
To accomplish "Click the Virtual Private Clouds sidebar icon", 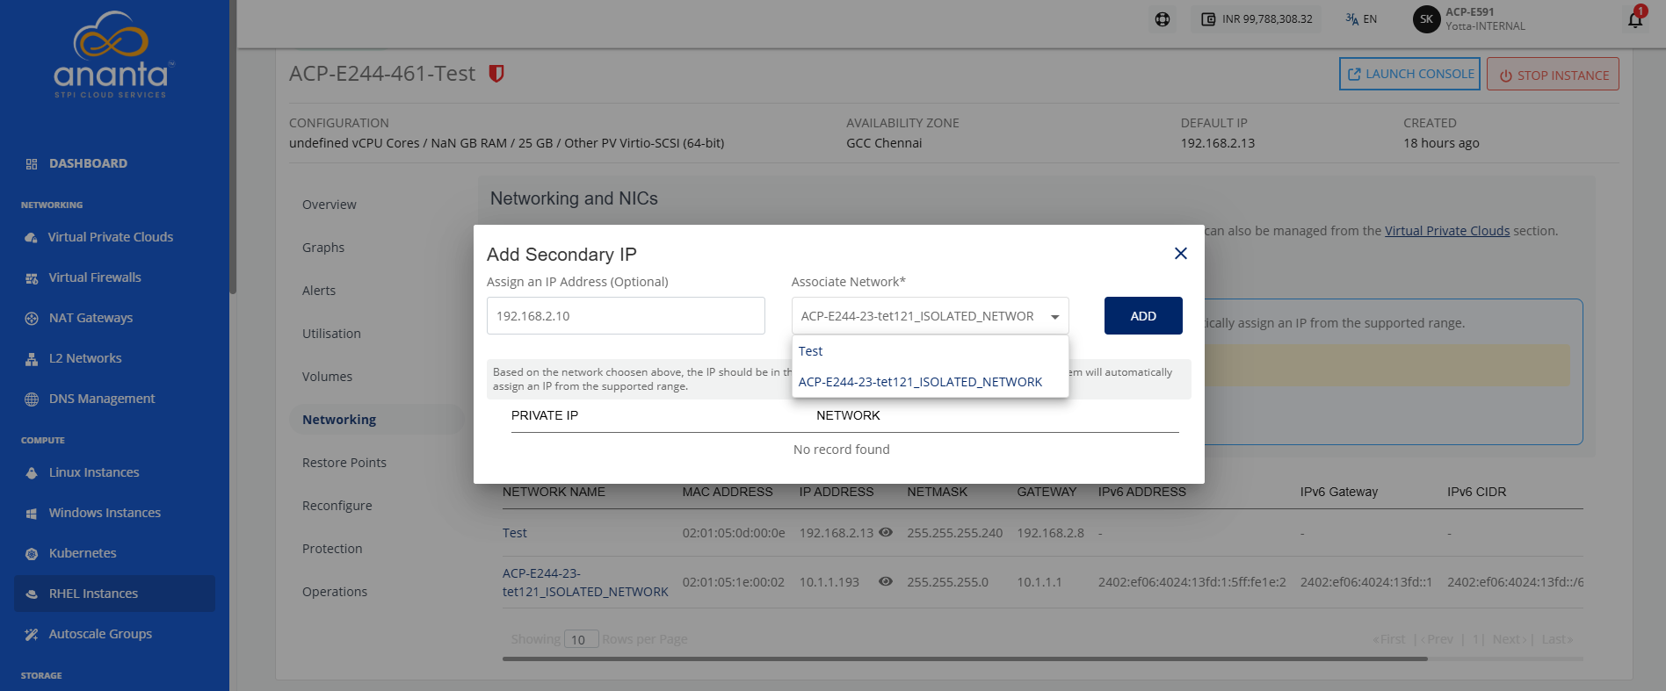I will 32,238.
